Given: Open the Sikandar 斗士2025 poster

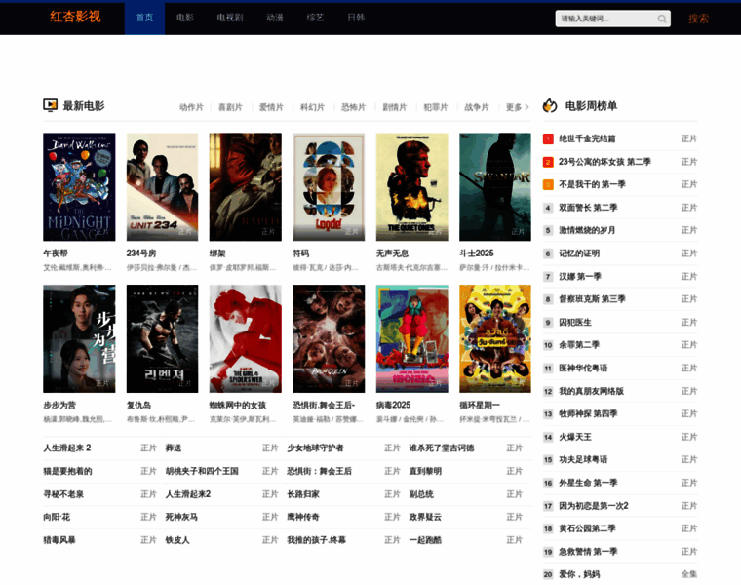Looking at the screenshot, I should (x=495, y=187).
